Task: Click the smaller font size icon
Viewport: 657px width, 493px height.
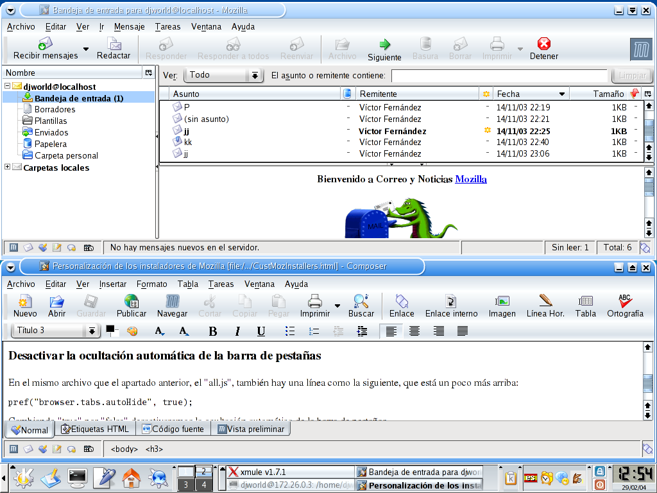Action: [160, 331]
